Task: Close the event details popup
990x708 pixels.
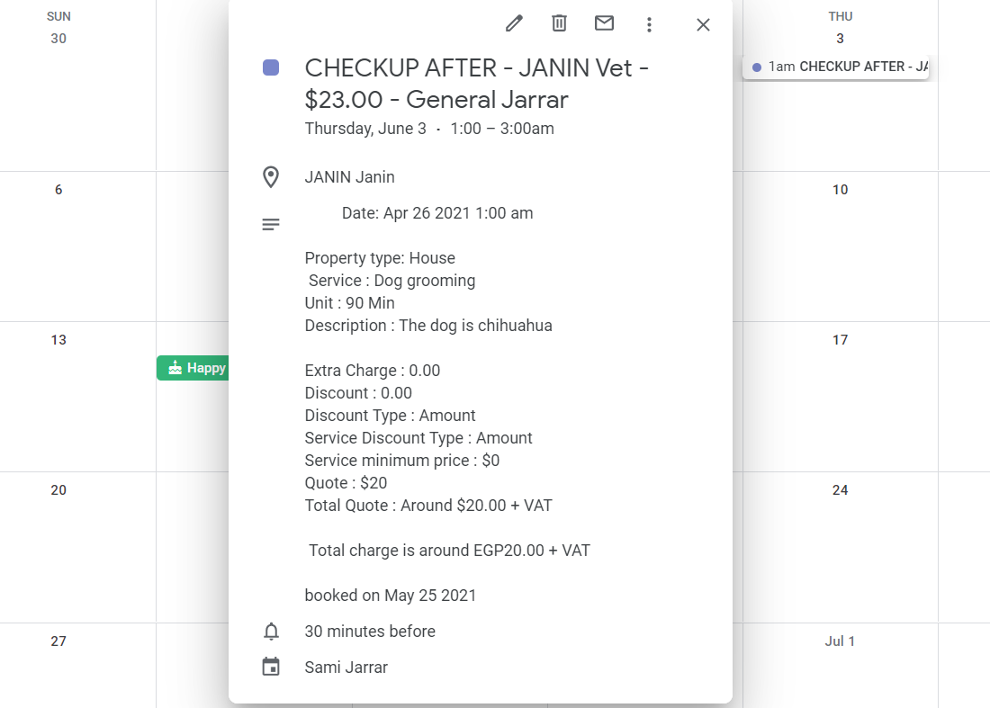Action: tap(704, 24)
